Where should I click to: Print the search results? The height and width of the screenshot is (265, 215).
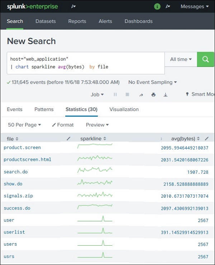(153, 95)
